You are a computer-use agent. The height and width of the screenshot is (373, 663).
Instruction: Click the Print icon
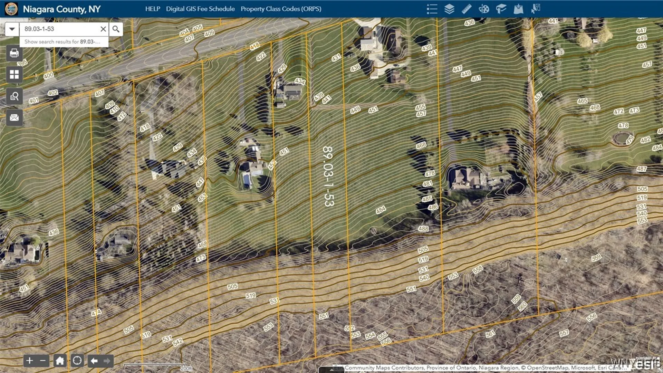14,53
